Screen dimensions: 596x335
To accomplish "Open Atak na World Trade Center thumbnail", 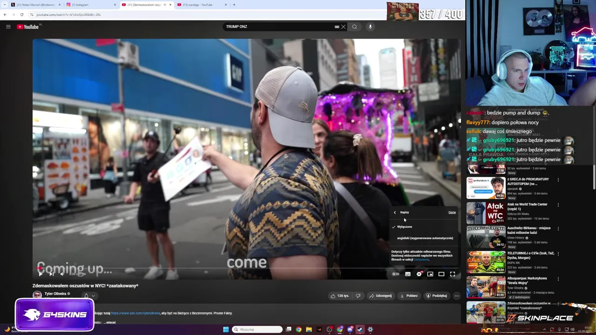I will pos(486,213).
